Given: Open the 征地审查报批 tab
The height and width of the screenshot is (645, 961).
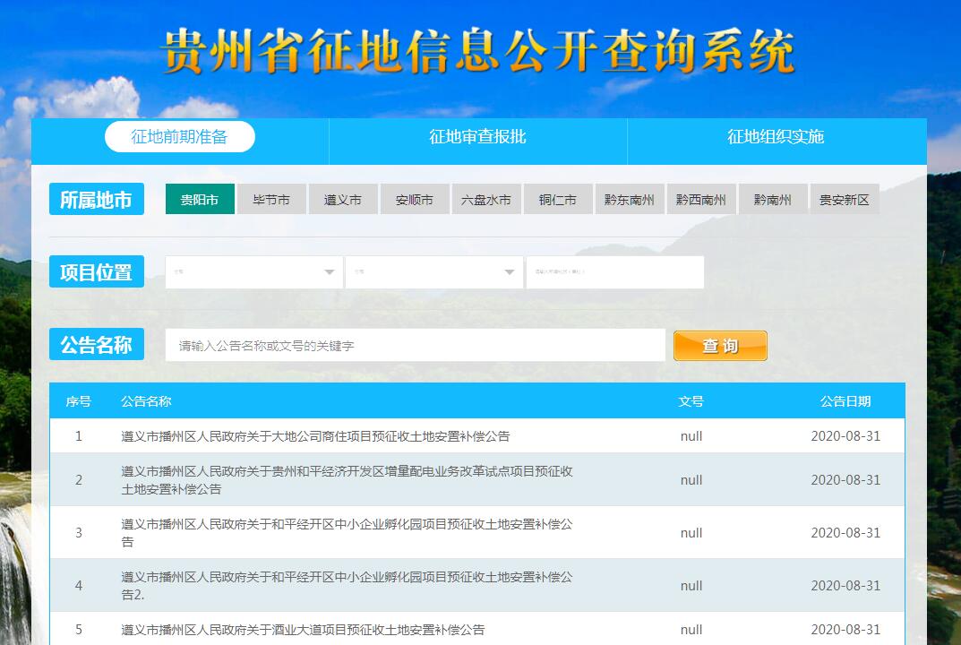Looking at the screenshot, I should [x=477, y=137].
